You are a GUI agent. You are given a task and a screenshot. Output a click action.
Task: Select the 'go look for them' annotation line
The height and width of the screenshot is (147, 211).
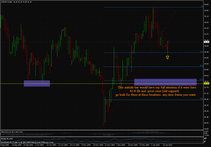(x=156, y=95)
